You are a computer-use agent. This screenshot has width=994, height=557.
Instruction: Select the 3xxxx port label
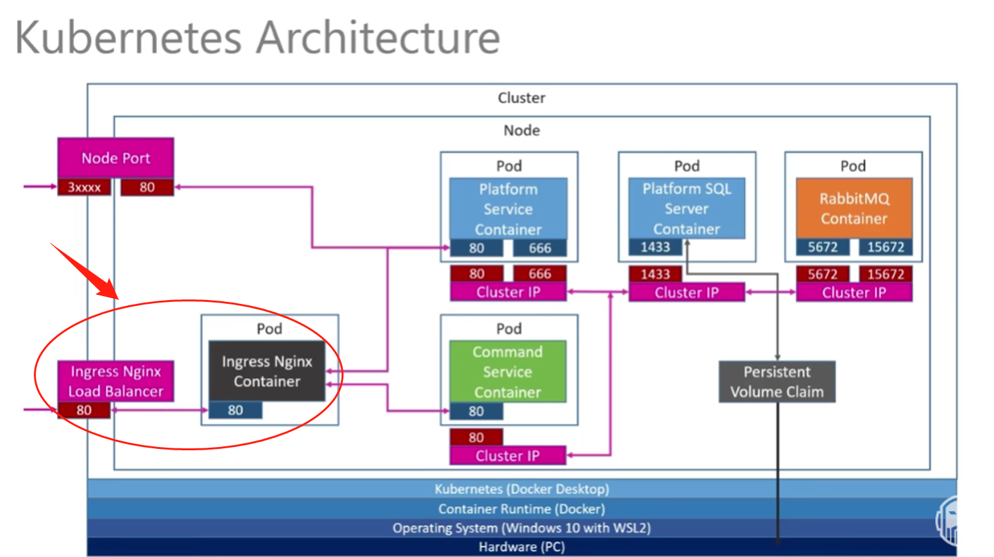85,187
